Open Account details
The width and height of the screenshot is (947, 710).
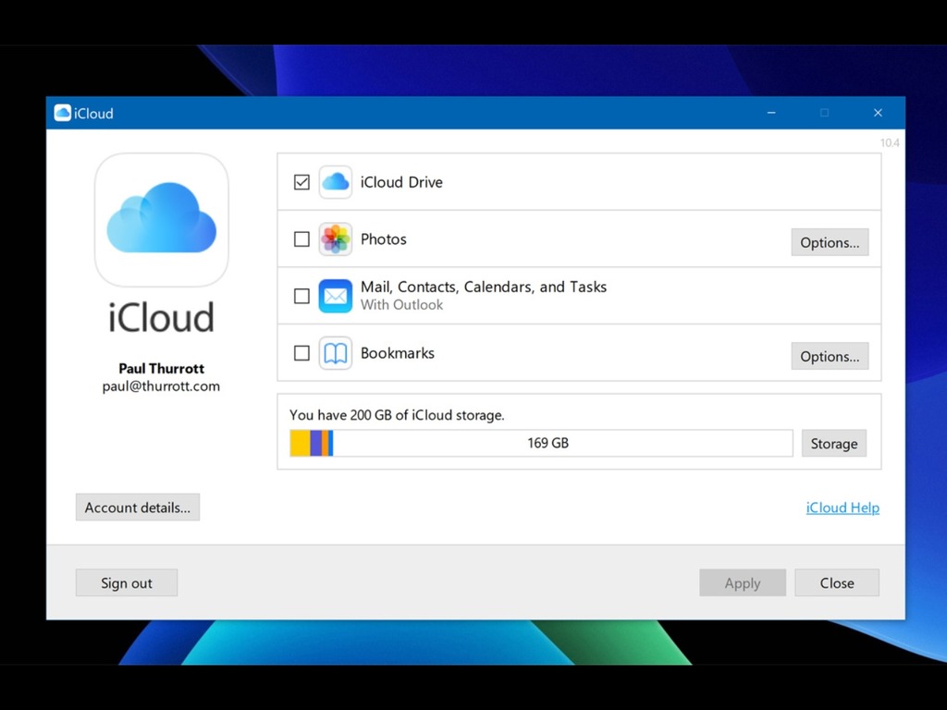(x=138, y=508)
